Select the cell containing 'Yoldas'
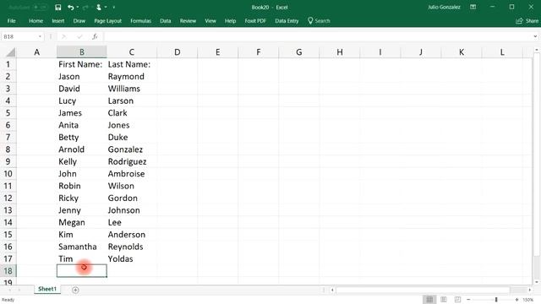This screenshot has width=541, height=304. click(x=132, y=259)
